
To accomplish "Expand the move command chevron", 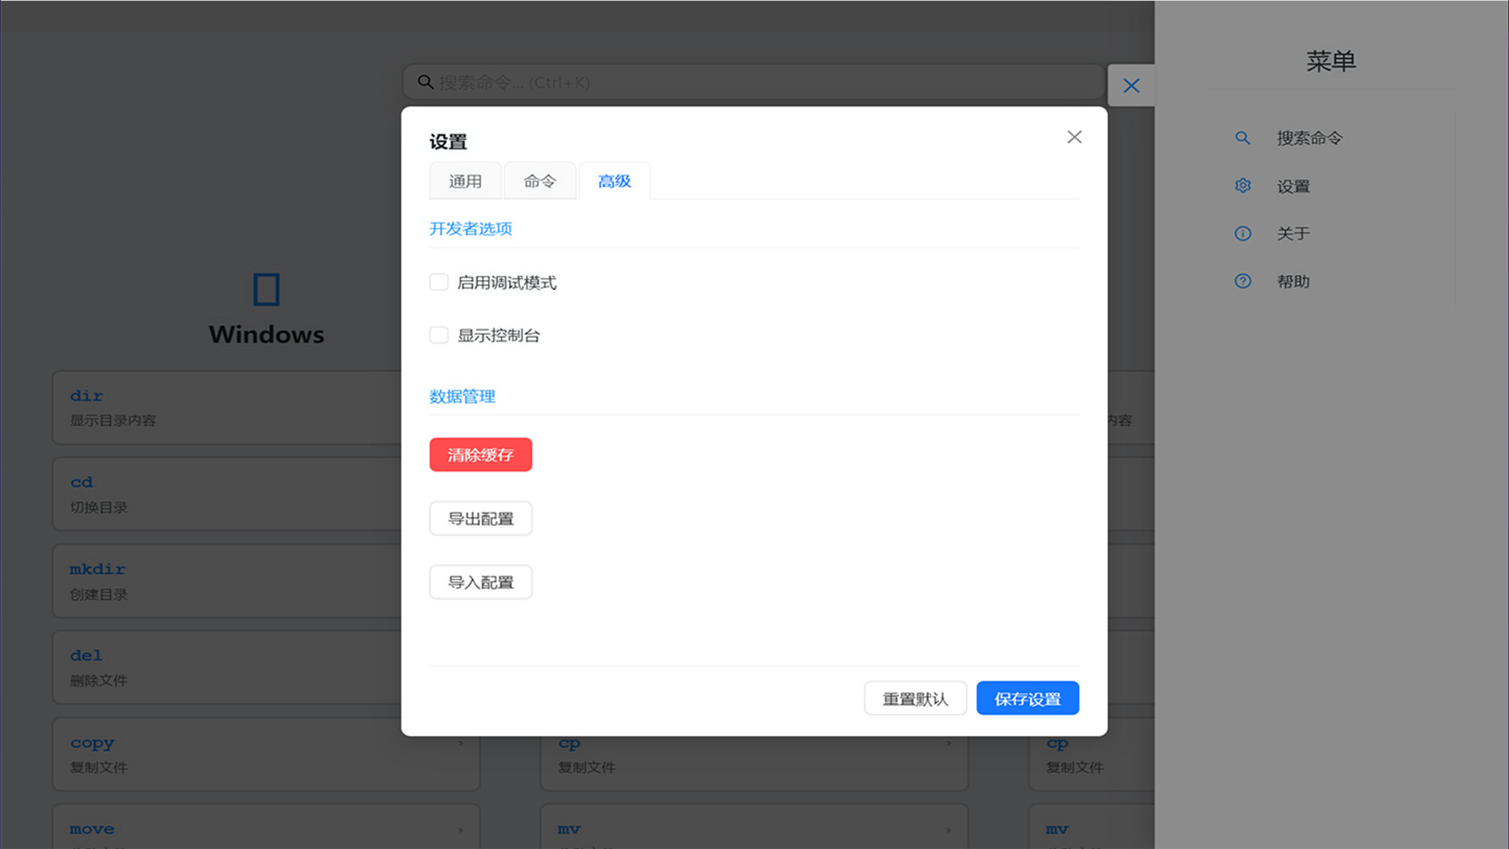I will point(461,830).
